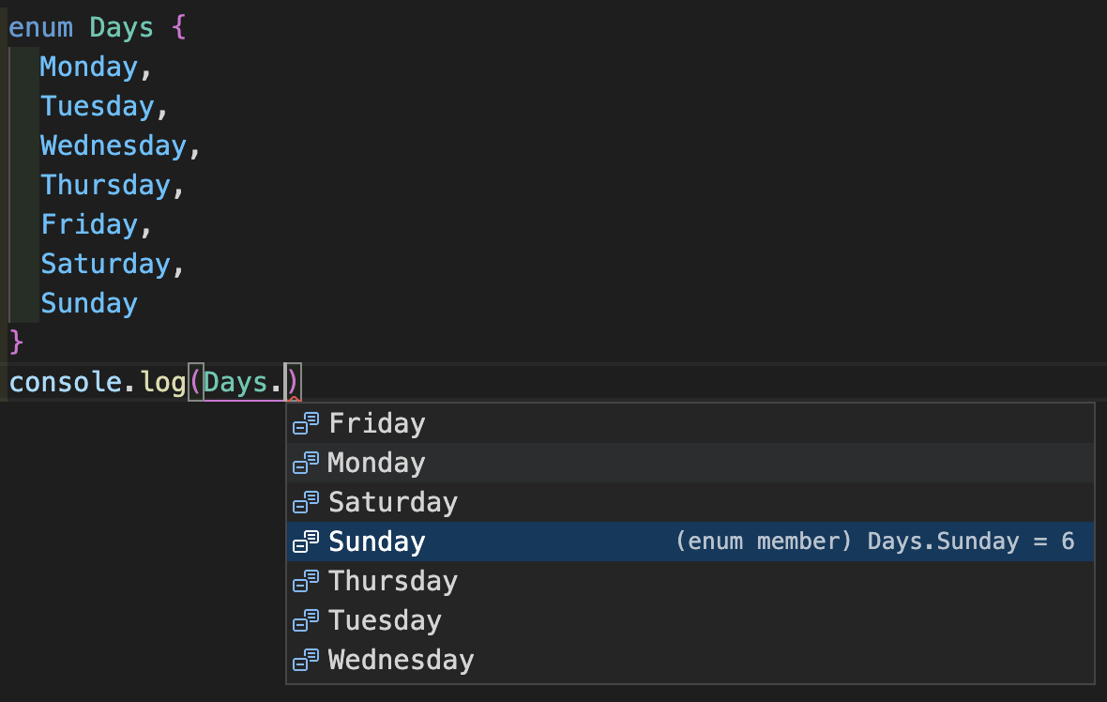Select Saturday from the suggestion list
Screen dimensions: 1107x702
click(392, 502)
